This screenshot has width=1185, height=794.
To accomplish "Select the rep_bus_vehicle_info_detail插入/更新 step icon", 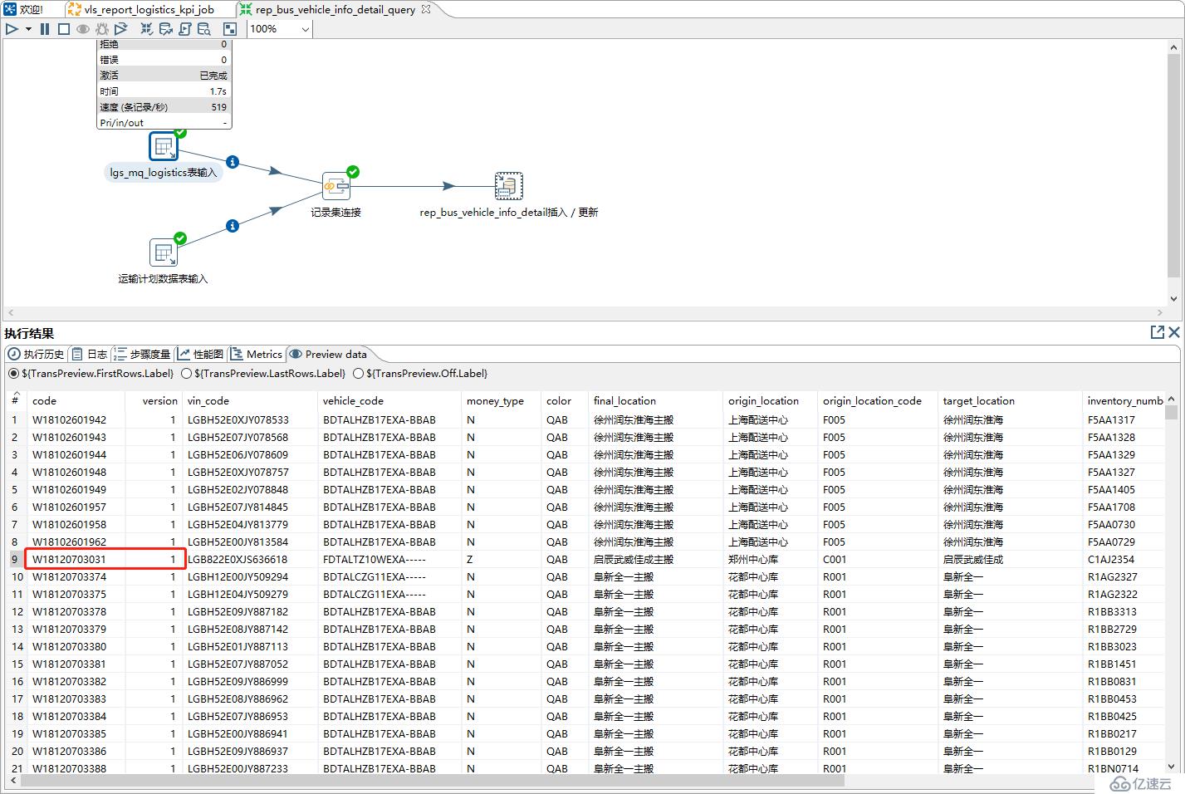I will click(x=509, y=186).
